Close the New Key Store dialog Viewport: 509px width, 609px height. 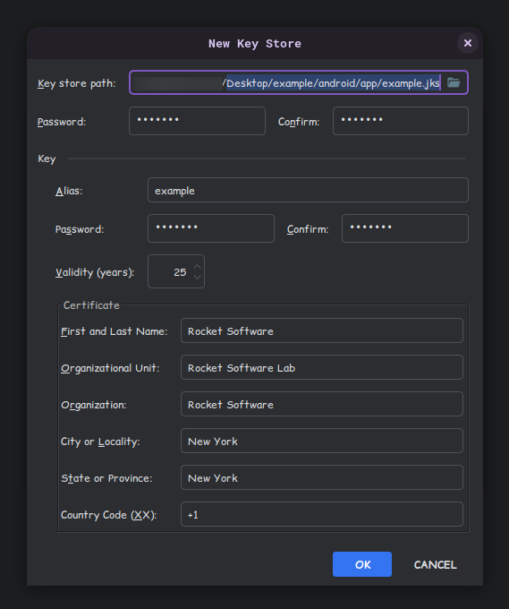point(468,43)
